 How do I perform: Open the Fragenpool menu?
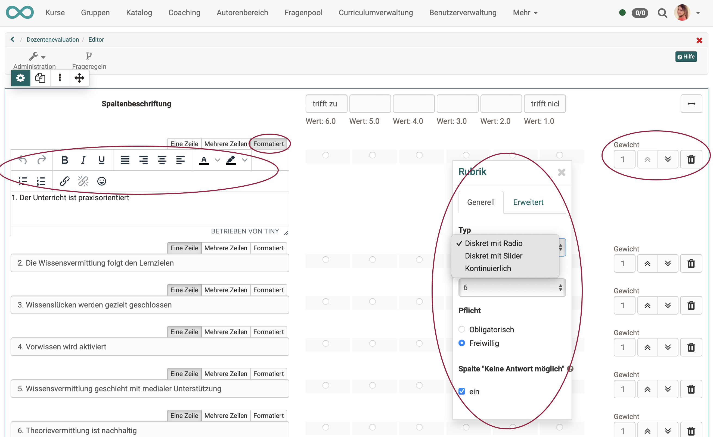pos(303,13)
